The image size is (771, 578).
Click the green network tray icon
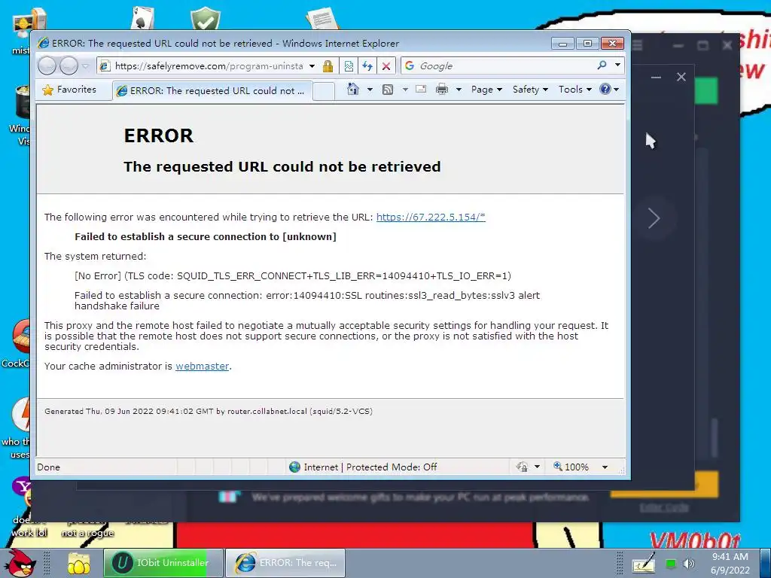(x=671, y=563)
